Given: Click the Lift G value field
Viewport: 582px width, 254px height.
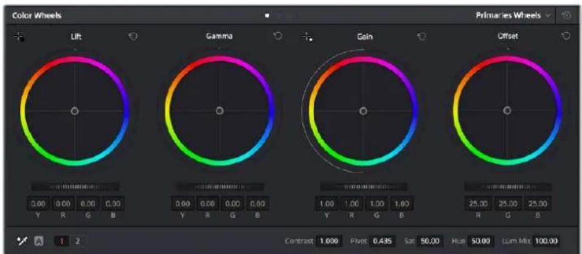Looking at the screenshot, I should click(88, 204).
